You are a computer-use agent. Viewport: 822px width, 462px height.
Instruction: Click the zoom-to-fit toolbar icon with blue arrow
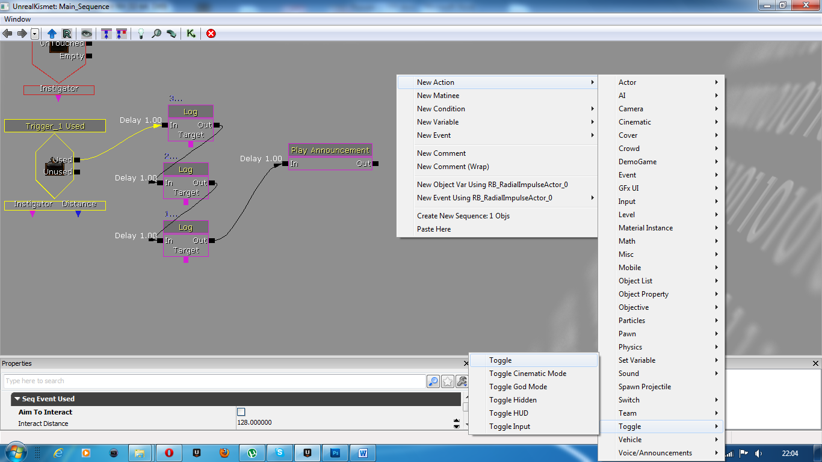(x=107, y=34)
